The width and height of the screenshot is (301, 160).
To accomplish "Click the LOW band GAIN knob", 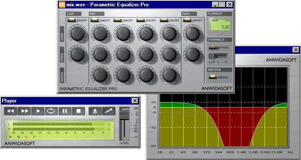I will [x=78, y=34].
